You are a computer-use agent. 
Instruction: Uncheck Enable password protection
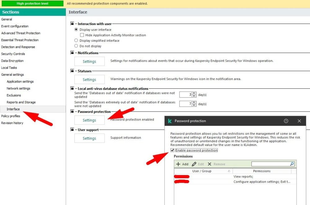[x=172, y=150]
